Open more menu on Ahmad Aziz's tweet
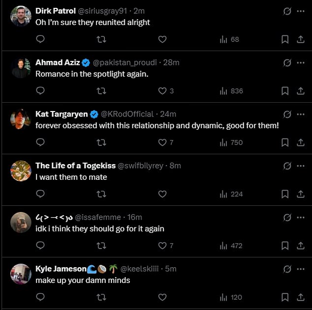Image resolution: width=312 pixels, height=310 pixels. coord(301,63)
